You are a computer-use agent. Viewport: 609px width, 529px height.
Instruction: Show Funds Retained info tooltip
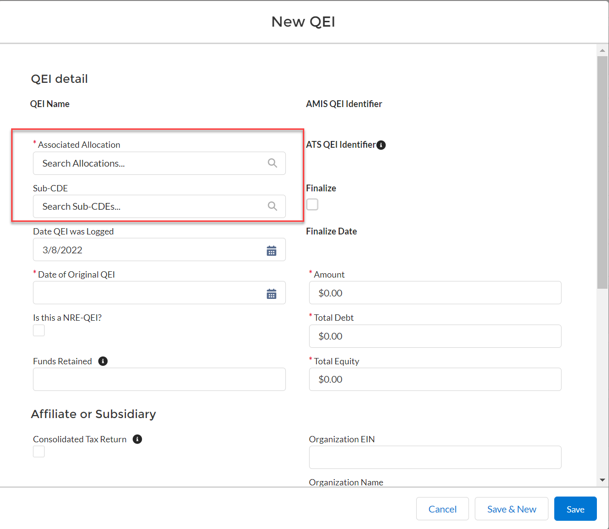click(x=103, y=361)
